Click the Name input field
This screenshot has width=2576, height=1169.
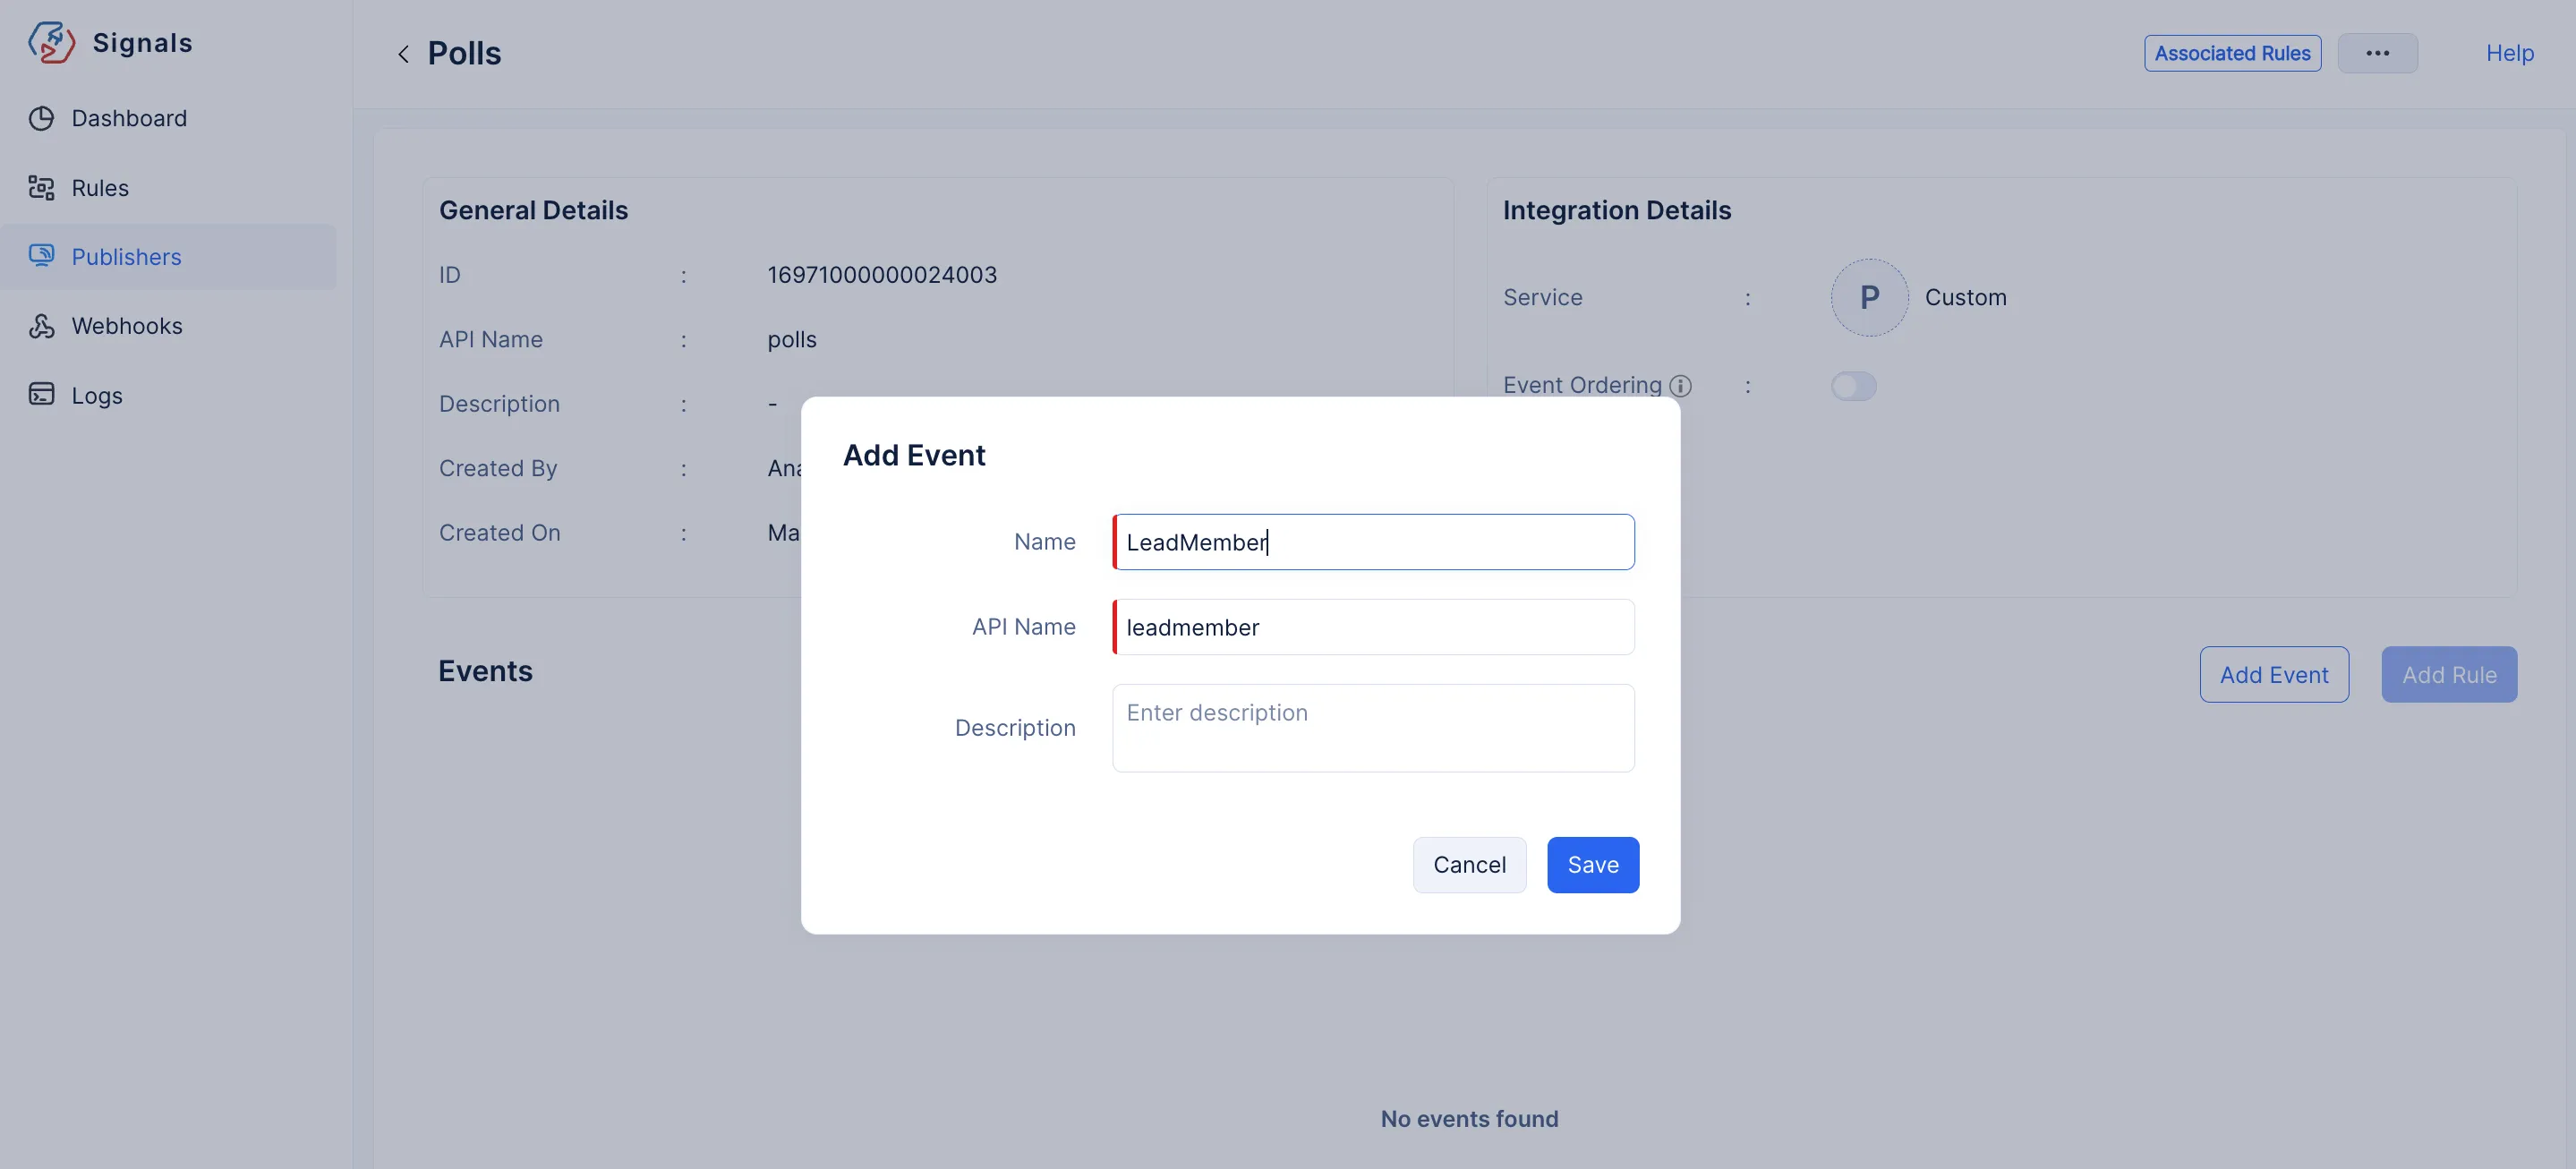(1373, 542)
